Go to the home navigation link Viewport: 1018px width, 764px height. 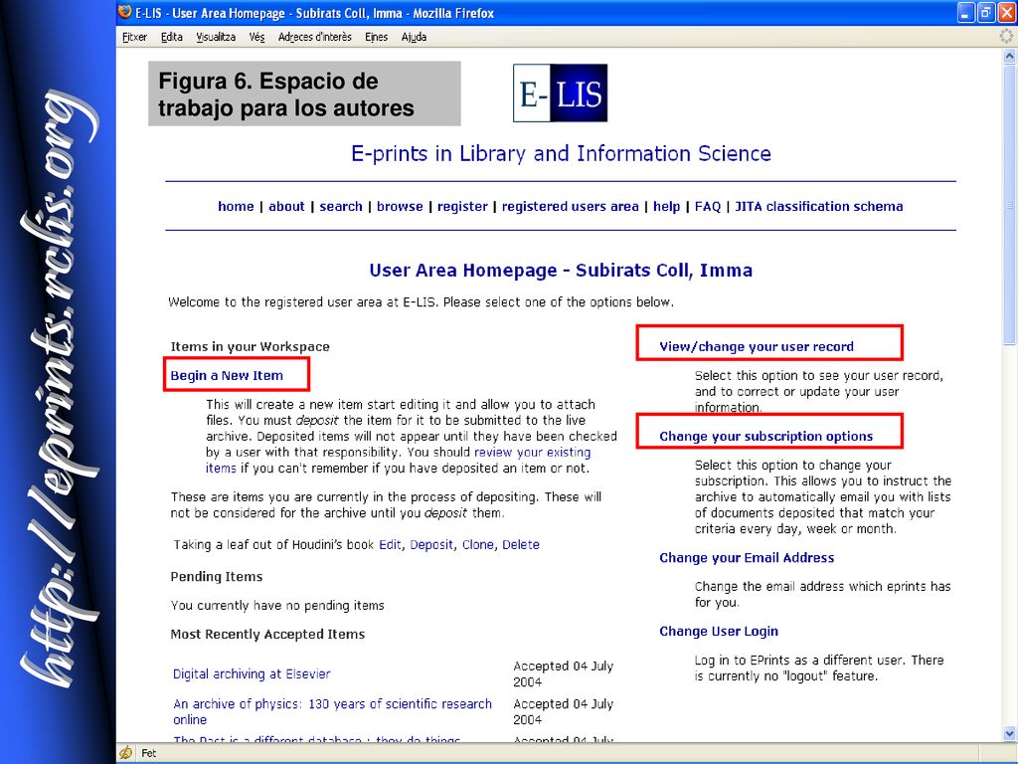tap(236, 206)
